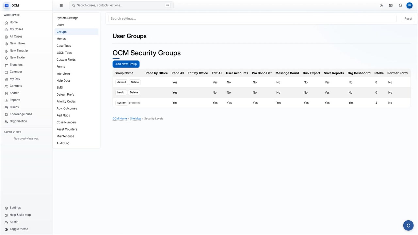Click the PI user avatar

(x=409, y=5)
